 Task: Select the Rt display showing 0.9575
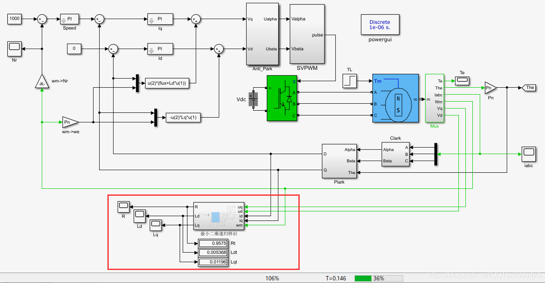[213, 244]
